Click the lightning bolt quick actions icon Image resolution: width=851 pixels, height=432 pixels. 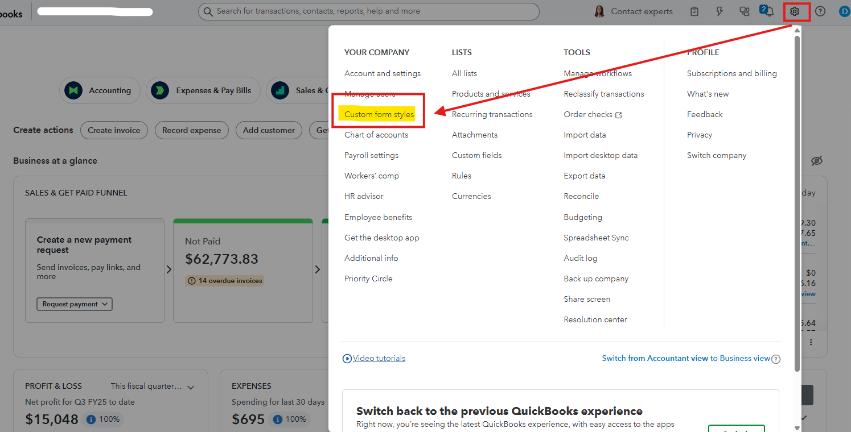720,11
